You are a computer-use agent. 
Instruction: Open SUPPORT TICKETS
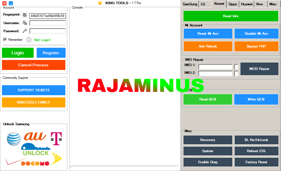[34, 90]
